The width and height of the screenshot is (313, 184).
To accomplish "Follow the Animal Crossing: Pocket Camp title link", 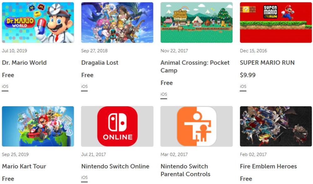I will coord(195,66).
